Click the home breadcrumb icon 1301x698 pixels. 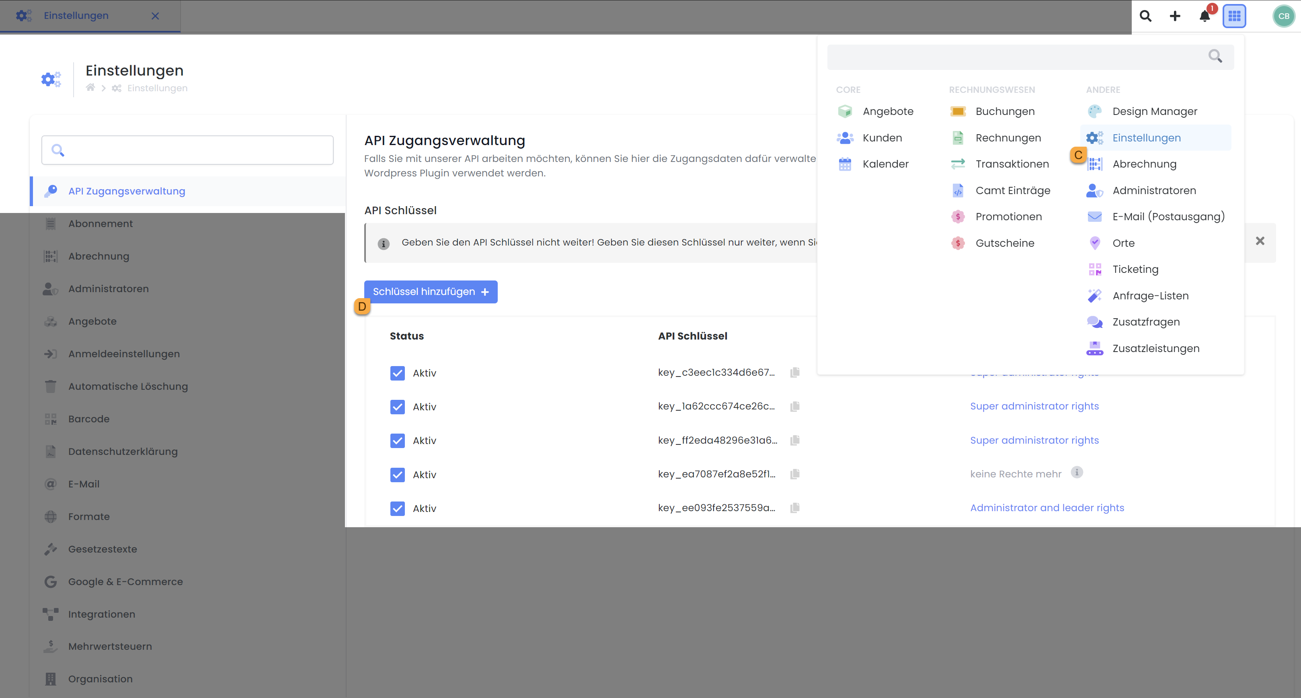[x=90, y=88]
